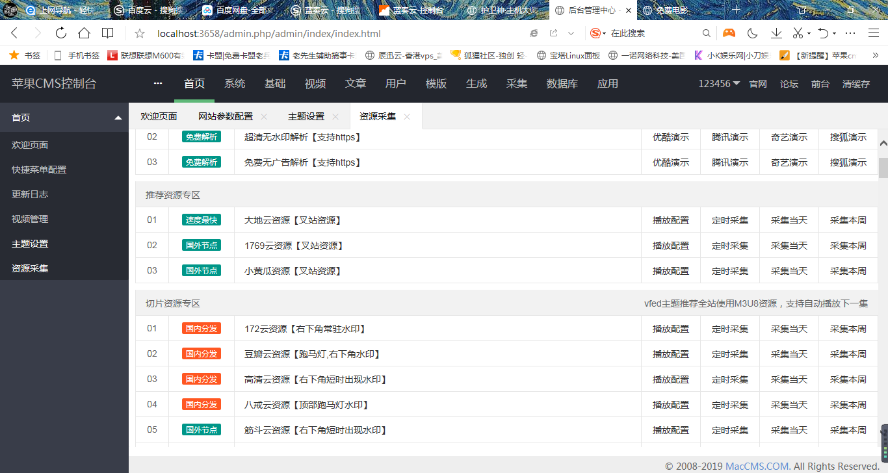Click the page scrollbar up arrow
888x473 pixels.
(883, 144)
